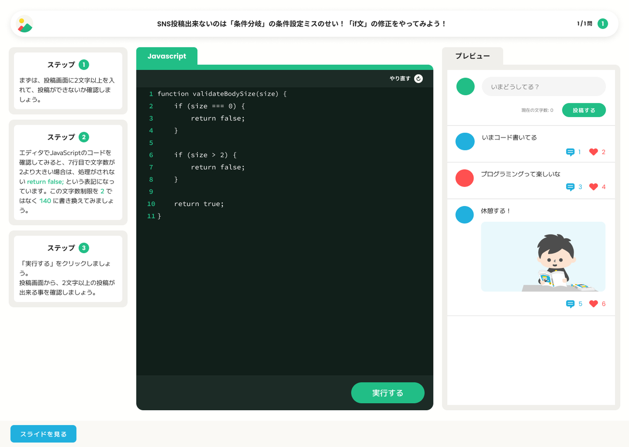
Task: Select the Javascript editor tab
Action: pyautogui.click(x=167, y=56)
